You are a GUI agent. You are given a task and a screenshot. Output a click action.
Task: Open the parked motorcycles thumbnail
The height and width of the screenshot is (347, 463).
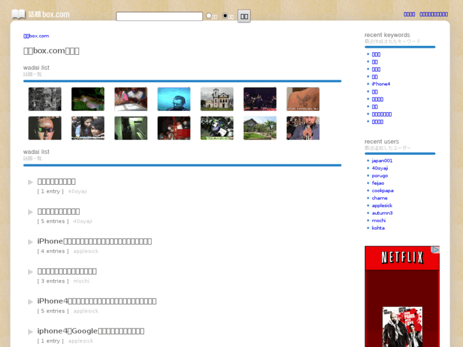point(217,128)
